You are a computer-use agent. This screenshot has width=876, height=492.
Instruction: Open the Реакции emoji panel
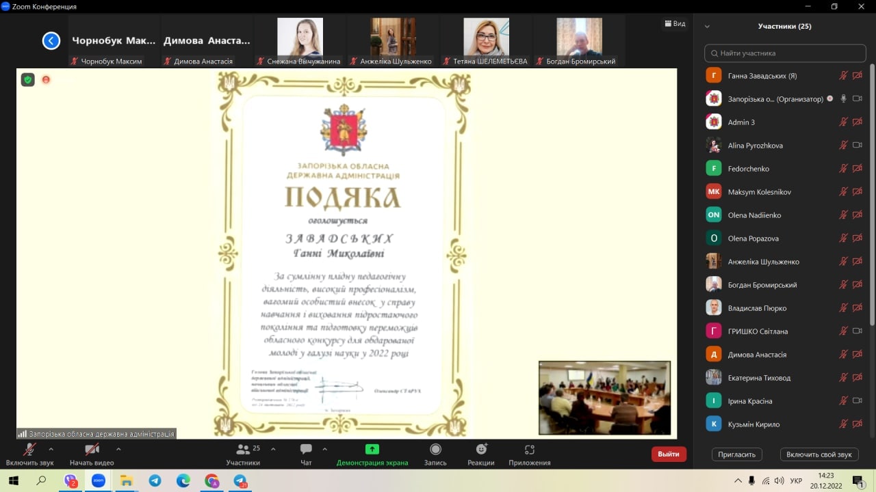(x=480, y=453)
